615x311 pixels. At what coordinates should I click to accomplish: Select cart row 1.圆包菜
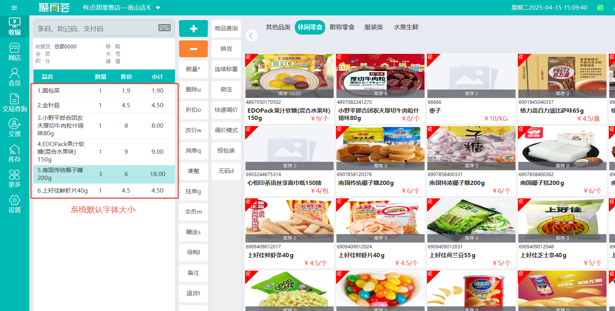pos(104,91)
